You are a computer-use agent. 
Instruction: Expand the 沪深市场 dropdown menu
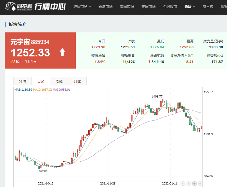point(82,7)
